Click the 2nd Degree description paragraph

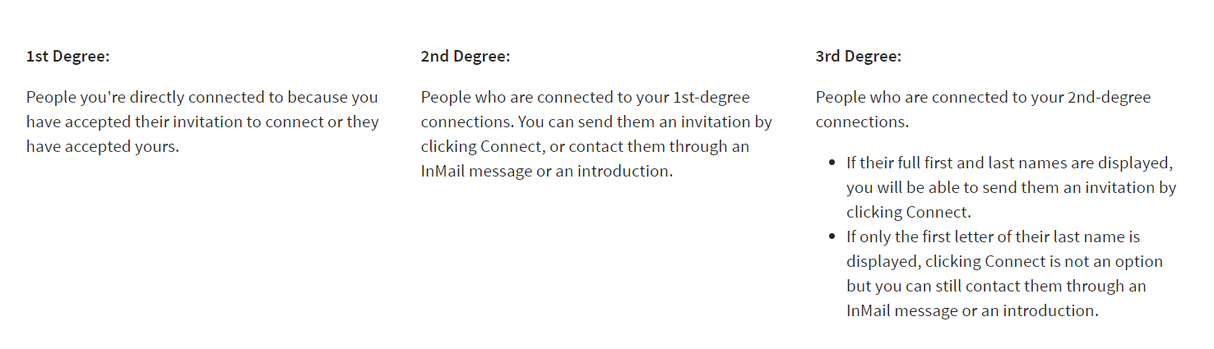click(596, 135)
